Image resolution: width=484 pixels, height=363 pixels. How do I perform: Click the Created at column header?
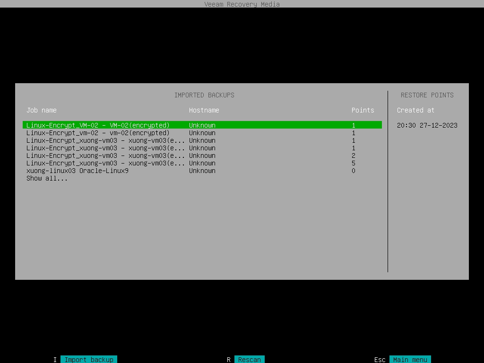point(415,110)
